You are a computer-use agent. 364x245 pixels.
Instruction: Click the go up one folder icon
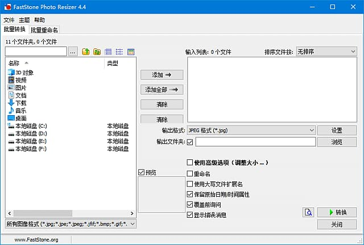86,52
